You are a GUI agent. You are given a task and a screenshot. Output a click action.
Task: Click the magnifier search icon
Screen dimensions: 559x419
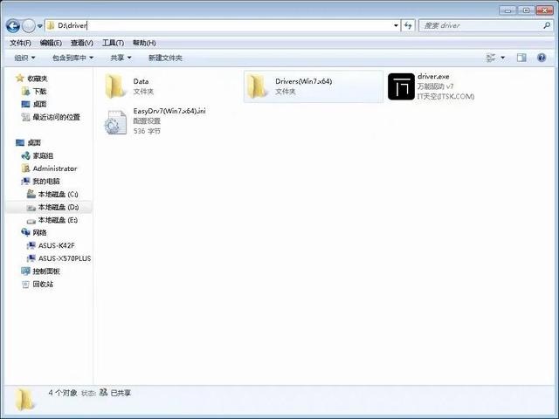[547, 25]
